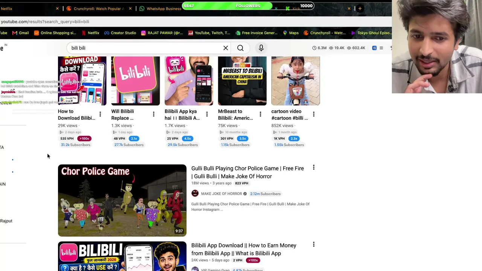
Task: Open 'How to Download Bilibi...' short title
Action: 76,115
